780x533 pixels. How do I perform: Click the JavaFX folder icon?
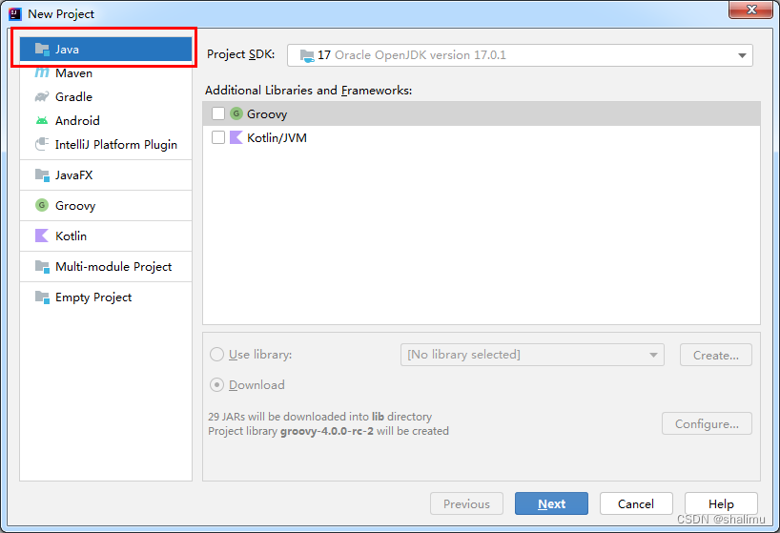(42, 175)
